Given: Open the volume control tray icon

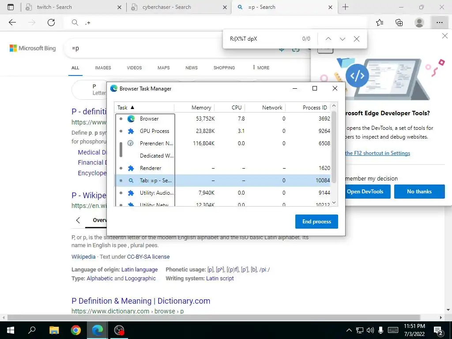Looking at the screenshot, I should pos(370,330).
